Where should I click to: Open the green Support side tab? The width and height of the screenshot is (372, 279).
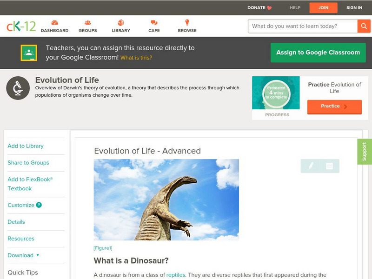[365, 152]
